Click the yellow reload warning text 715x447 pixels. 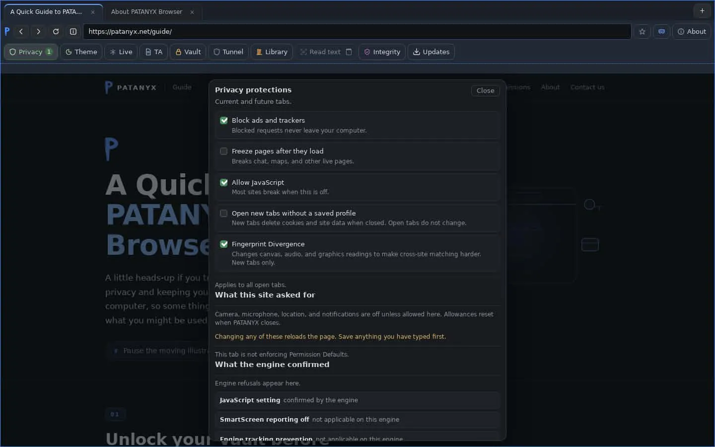pos(330,337)
